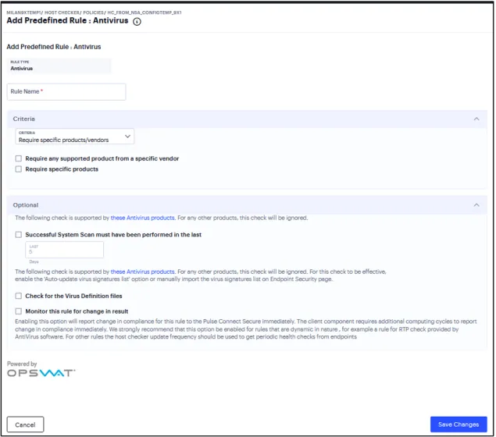
Task: Enable Require any supported product from vendor
Action: click(19, 158)
